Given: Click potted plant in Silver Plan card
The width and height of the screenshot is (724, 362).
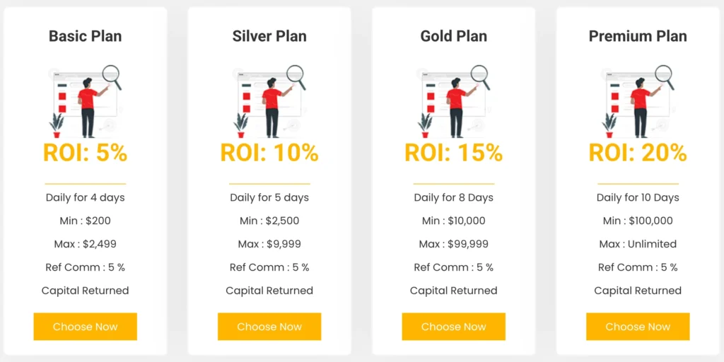Looking at the screenshot, I should pos(241,125).
